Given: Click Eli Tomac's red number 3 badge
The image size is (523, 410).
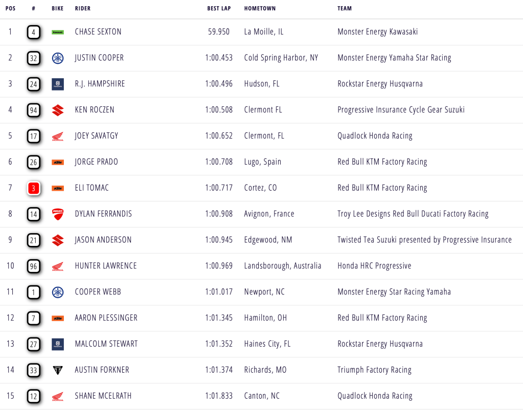Looking at the screenshot, I should (34, 188).
